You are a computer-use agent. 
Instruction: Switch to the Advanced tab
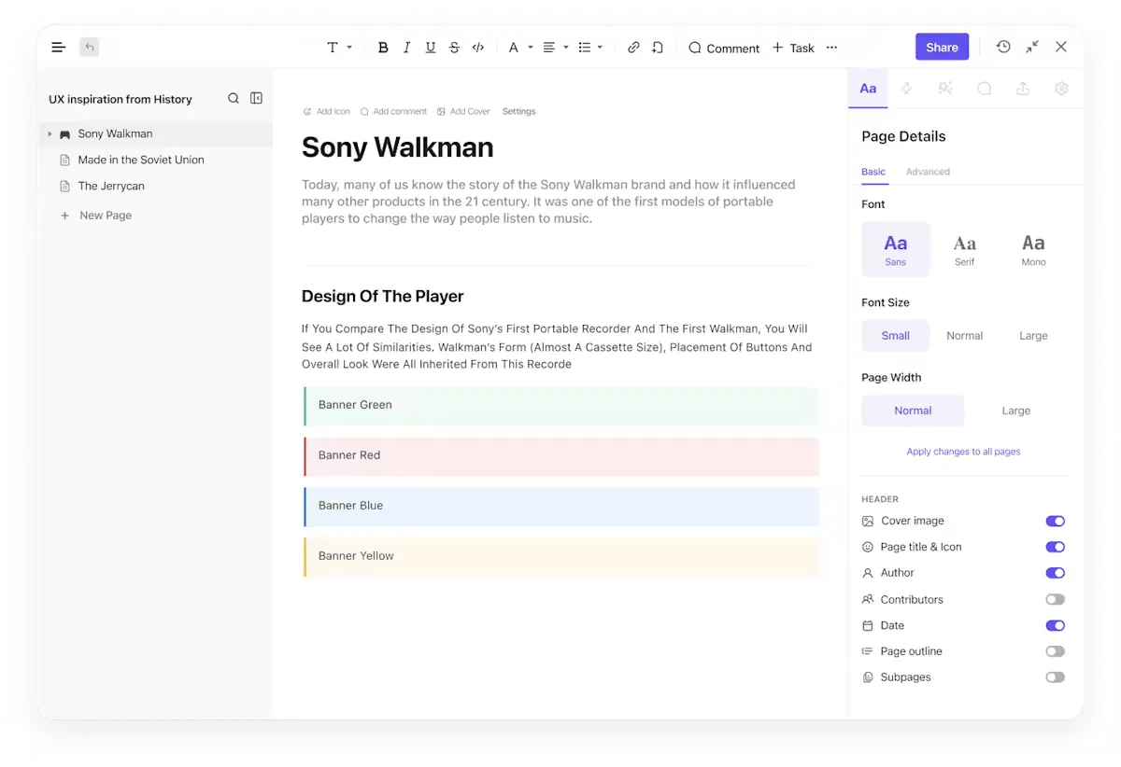point(928,172)
